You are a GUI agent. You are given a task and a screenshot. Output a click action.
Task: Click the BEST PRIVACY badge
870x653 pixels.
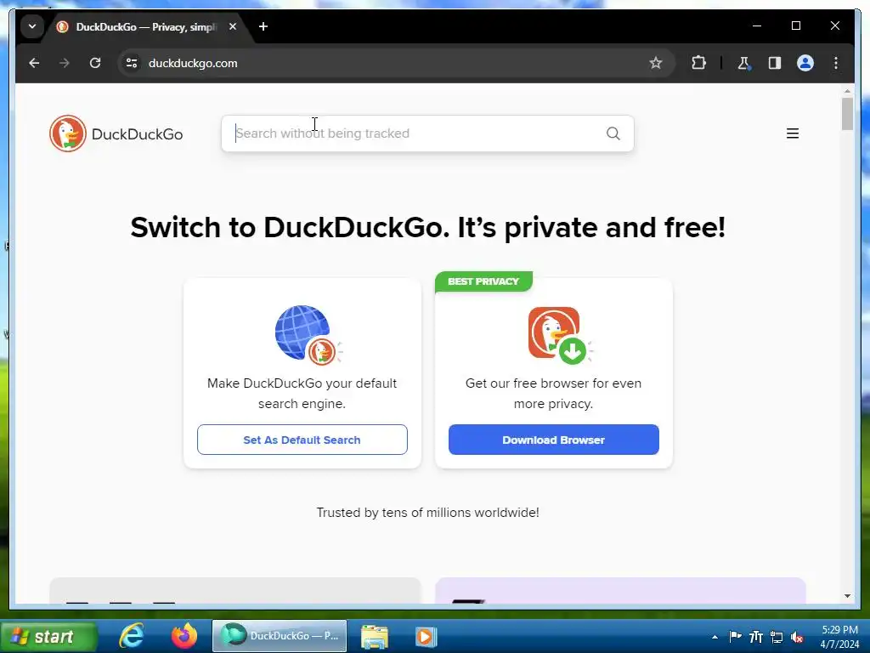(483, 281)
